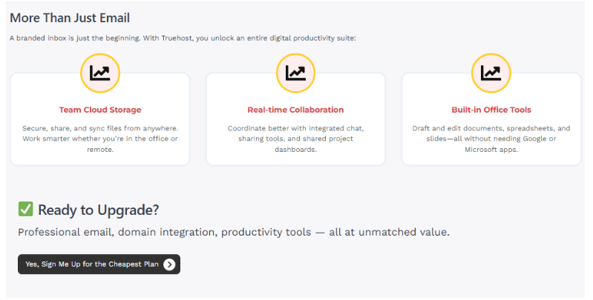
Task: Click the chart icon above Real-time Collaboration
Action: (295, 73)
